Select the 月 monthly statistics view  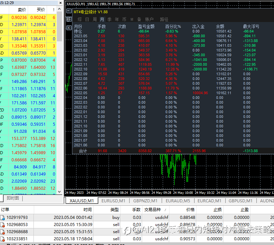(102, 19)
